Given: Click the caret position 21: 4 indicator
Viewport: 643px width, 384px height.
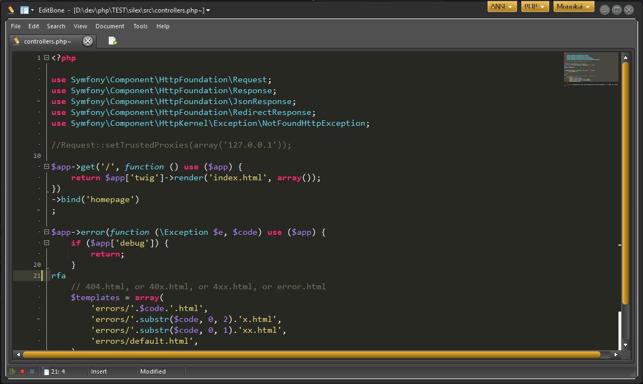Looking at the screenshot, I should 58,371.
